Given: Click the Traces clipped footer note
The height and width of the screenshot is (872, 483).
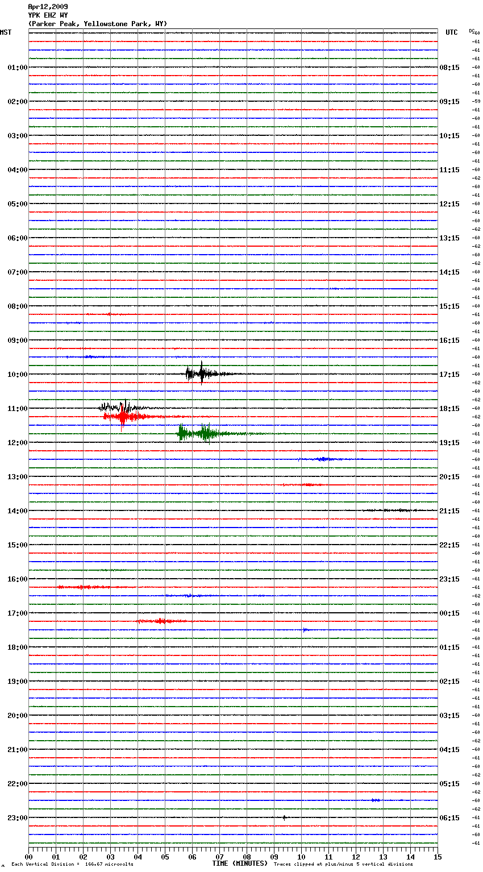Looking at the screenshot, I should pos(343,864).
